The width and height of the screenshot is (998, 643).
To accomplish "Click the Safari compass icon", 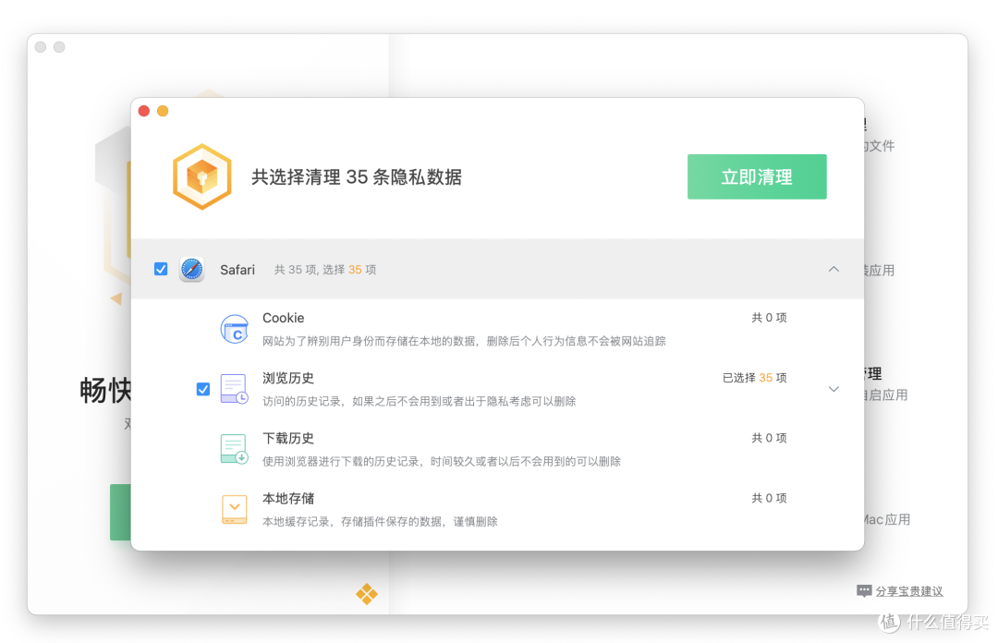I will click(191, 269).
